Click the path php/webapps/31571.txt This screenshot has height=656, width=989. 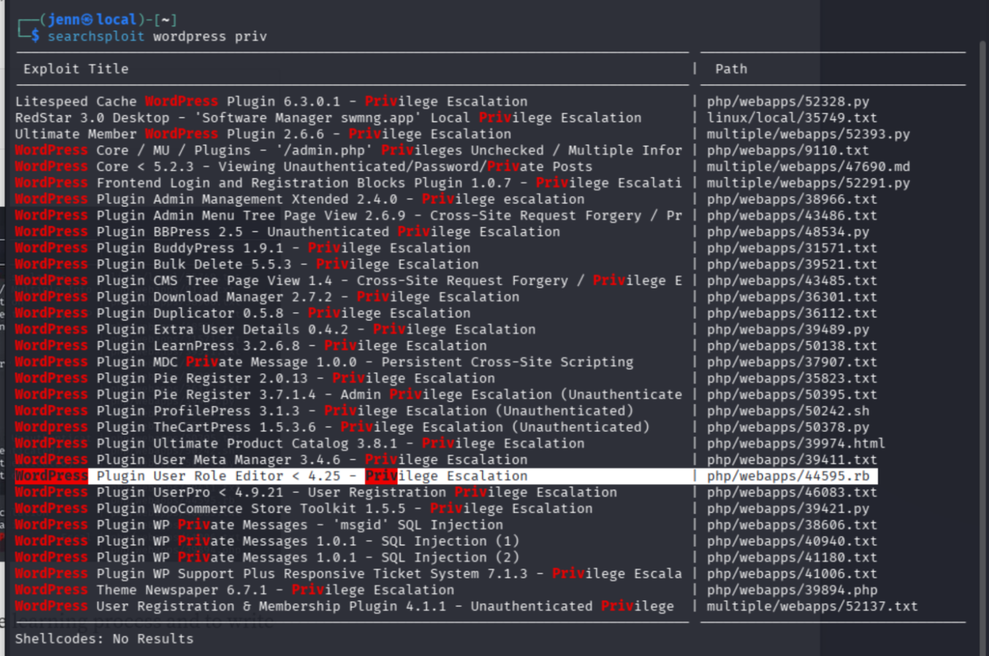point(792,248)
